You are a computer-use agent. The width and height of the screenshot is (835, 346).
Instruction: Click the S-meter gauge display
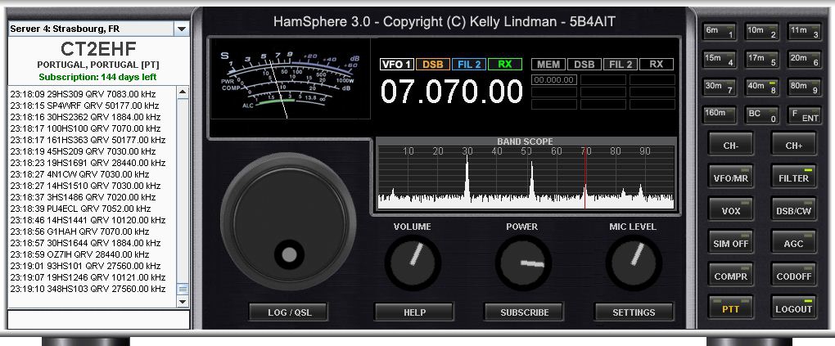click(x=291, y=79)
